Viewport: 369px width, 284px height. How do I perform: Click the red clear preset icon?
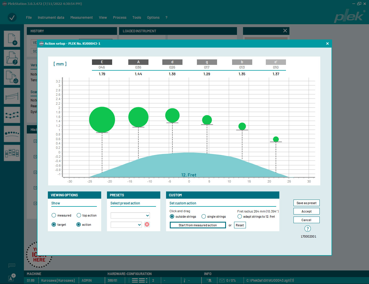[x=147, y=225]
